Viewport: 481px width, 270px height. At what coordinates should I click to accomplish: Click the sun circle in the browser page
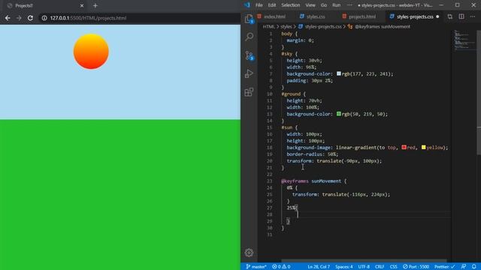click(x=91, y=52)
